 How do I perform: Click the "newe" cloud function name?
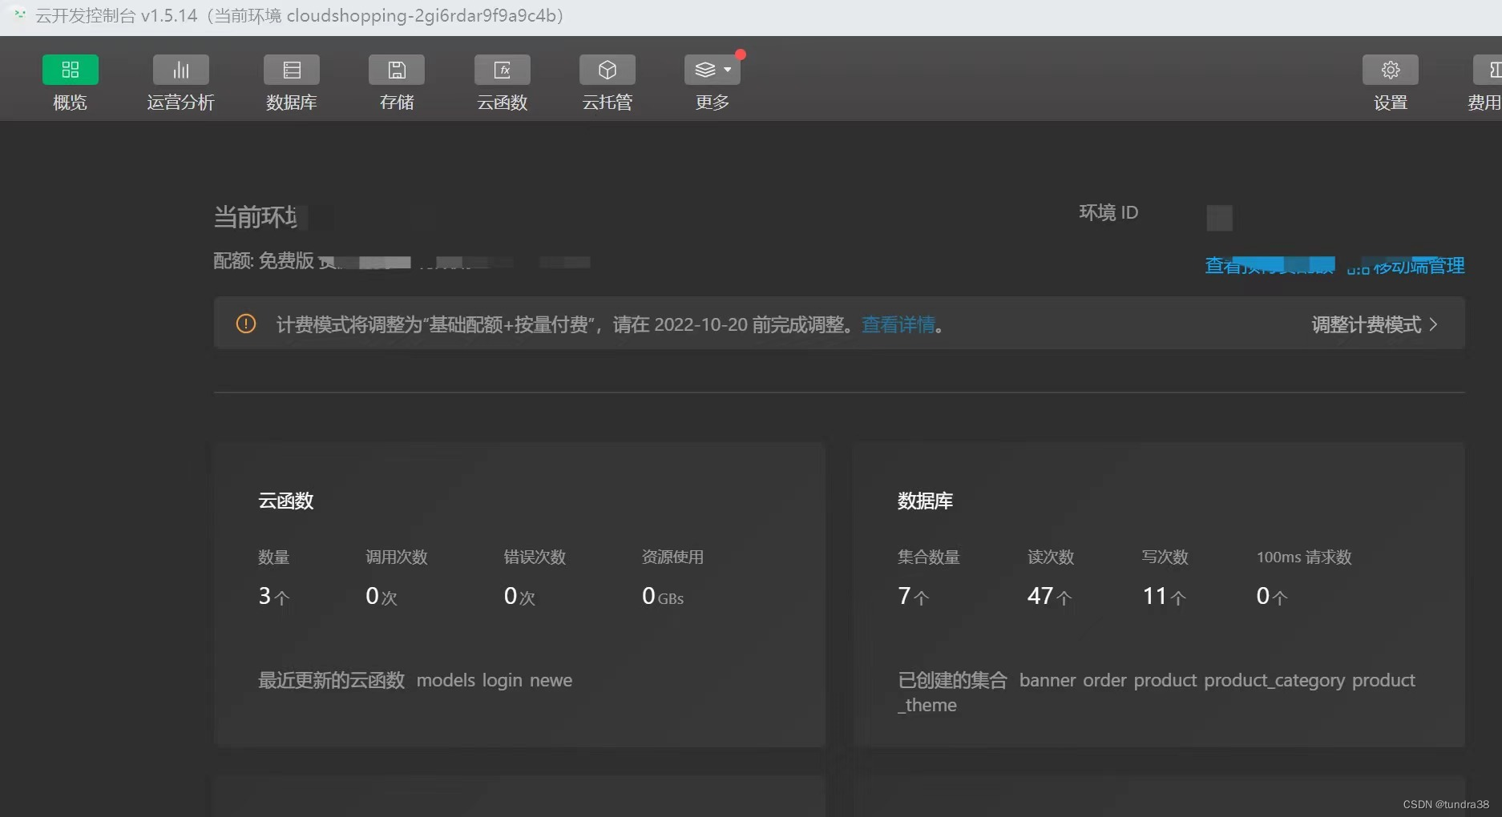[x=551, y=680]
